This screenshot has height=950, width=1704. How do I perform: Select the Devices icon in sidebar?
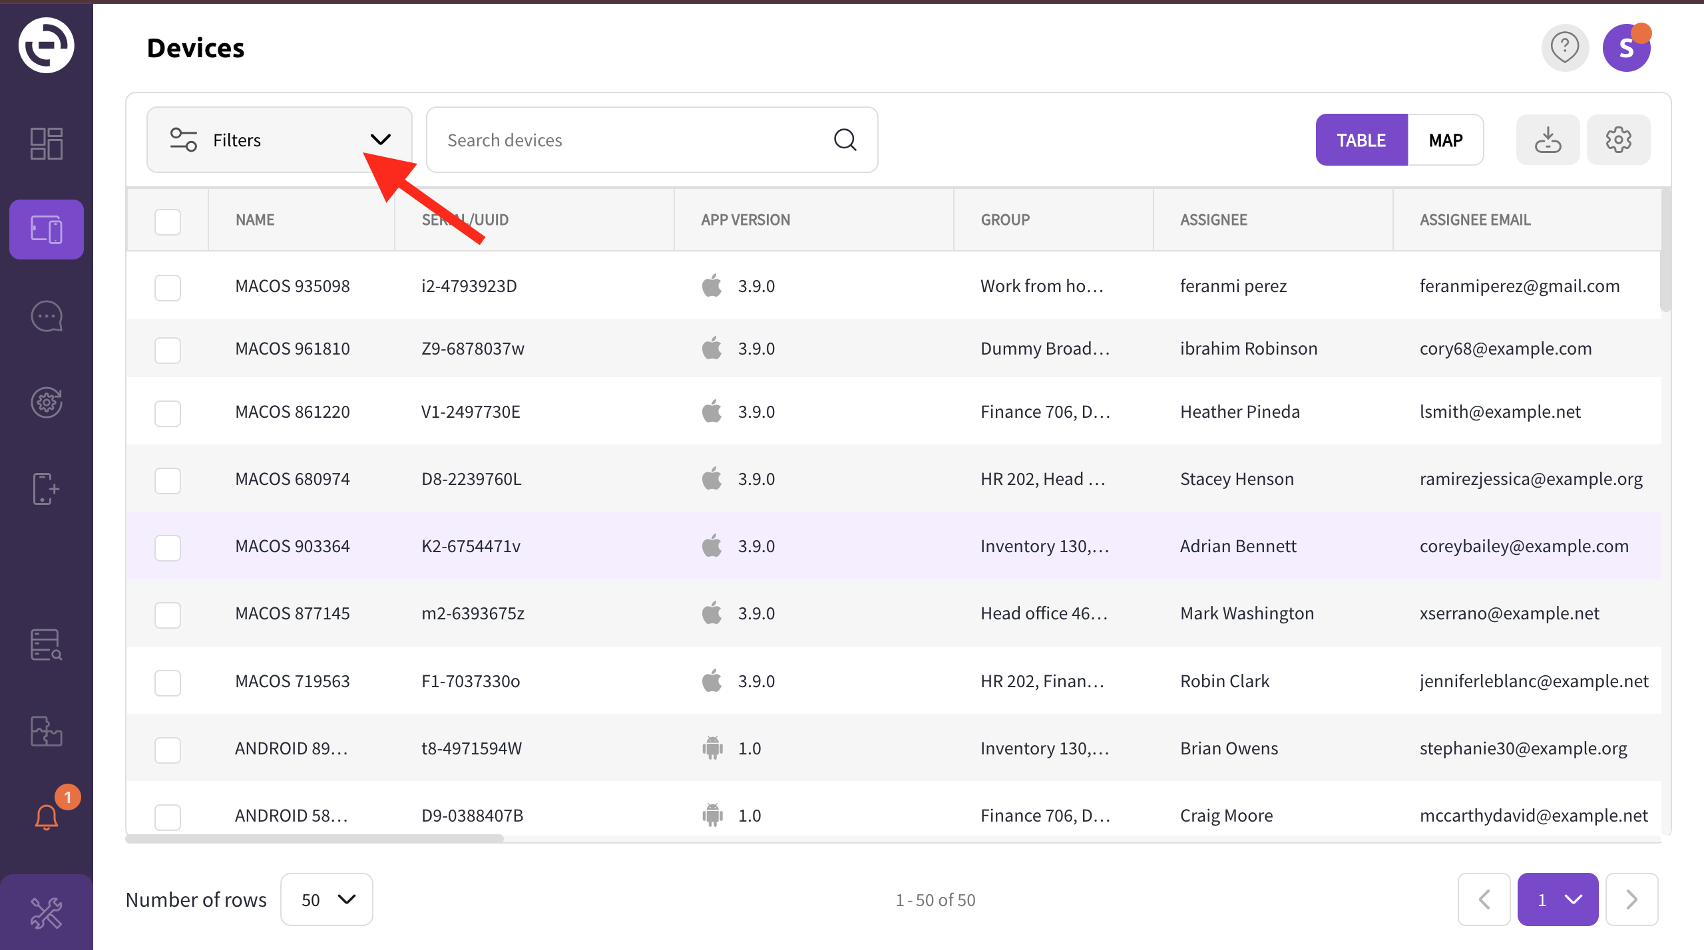[x=47, y=230]
